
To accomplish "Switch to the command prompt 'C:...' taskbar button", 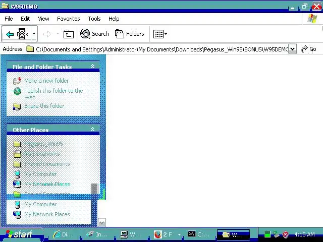I will (x=200, y=234).
